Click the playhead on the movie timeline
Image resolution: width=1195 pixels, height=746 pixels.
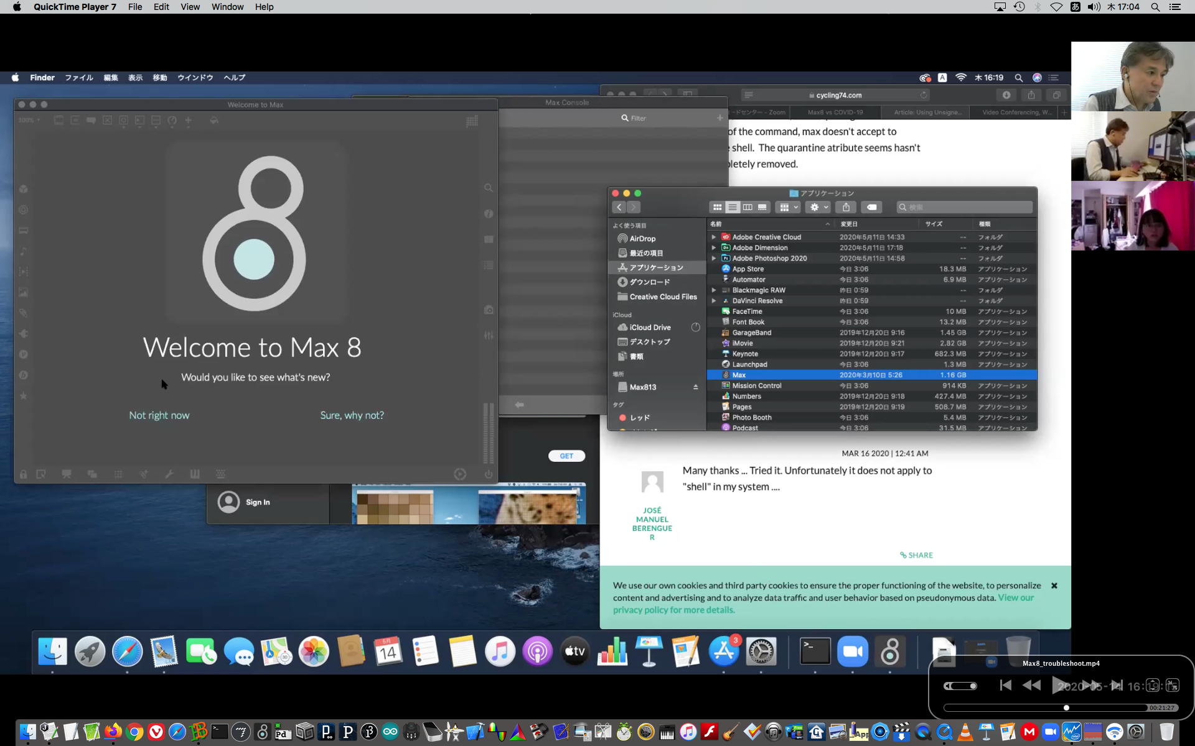coord(1066,708)
